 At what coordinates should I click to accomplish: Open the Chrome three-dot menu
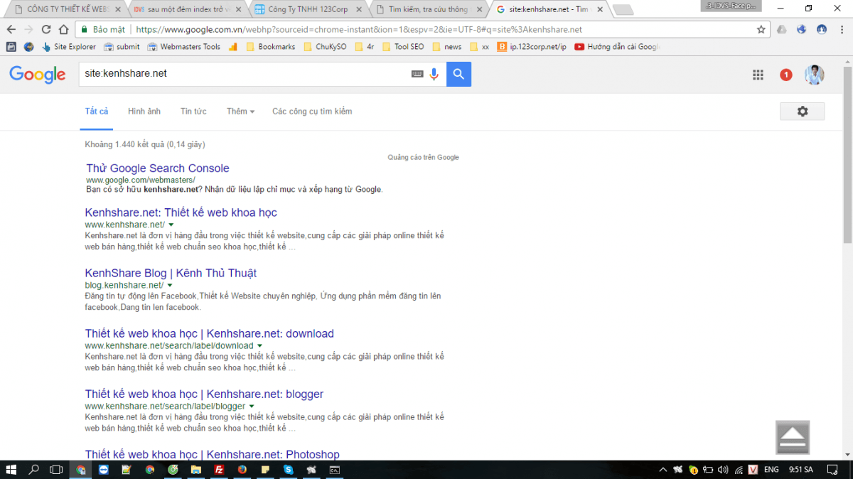[x=840, y=30]
